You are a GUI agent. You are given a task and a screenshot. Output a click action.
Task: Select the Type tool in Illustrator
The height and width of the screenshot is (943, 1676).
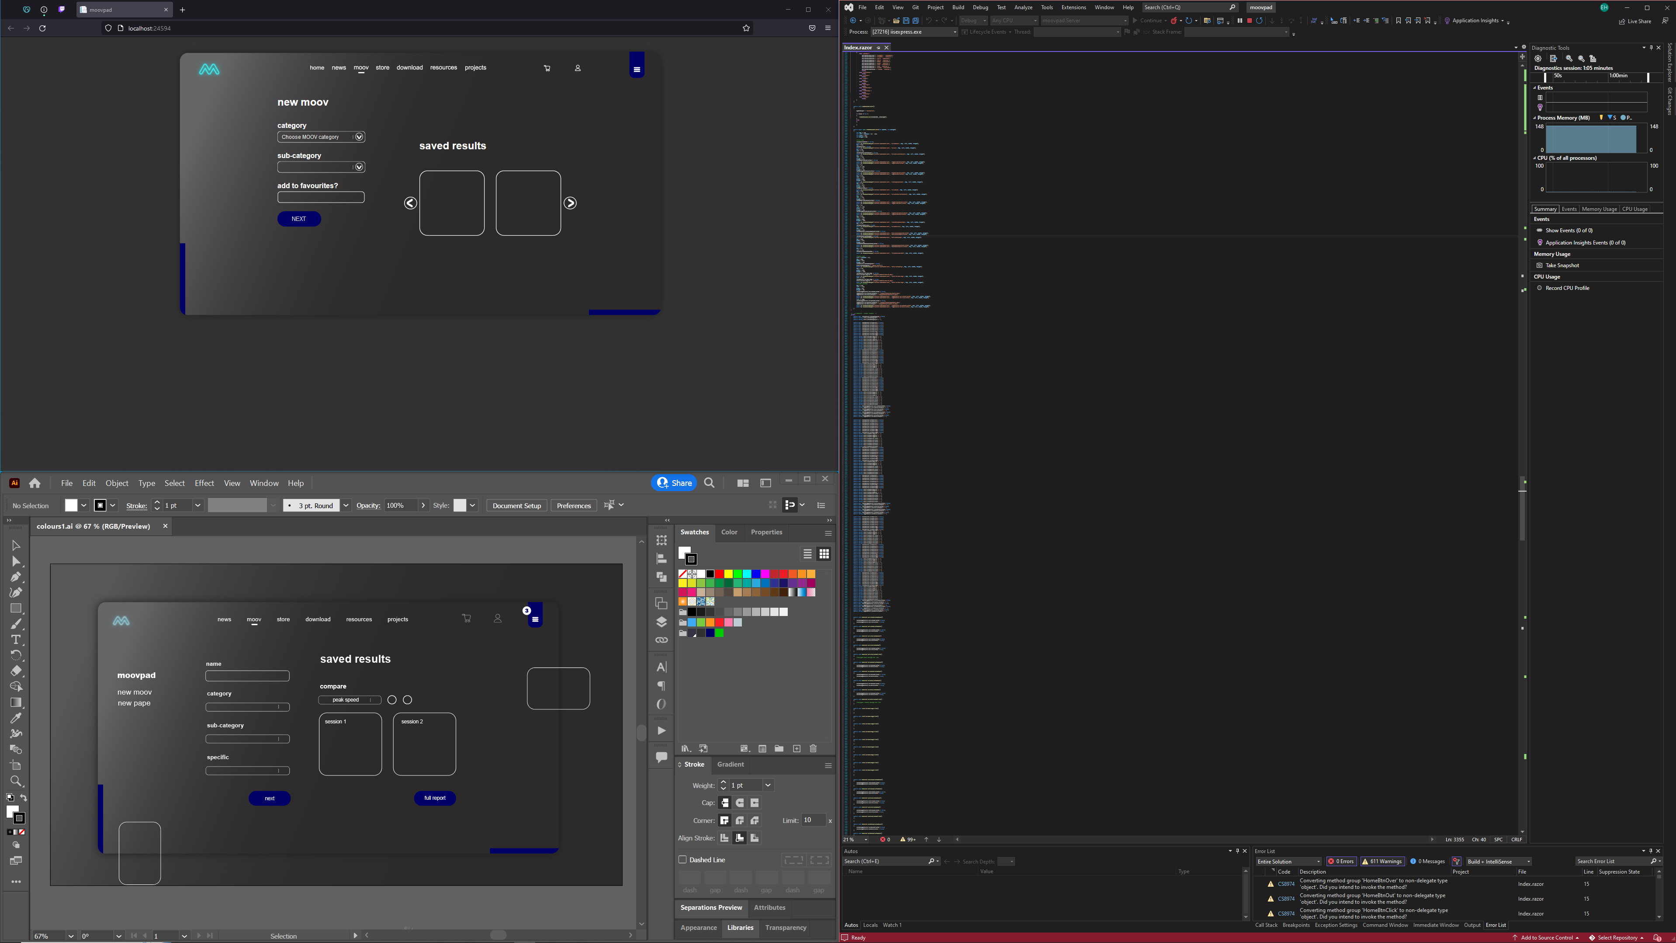(x=16, y=640)
